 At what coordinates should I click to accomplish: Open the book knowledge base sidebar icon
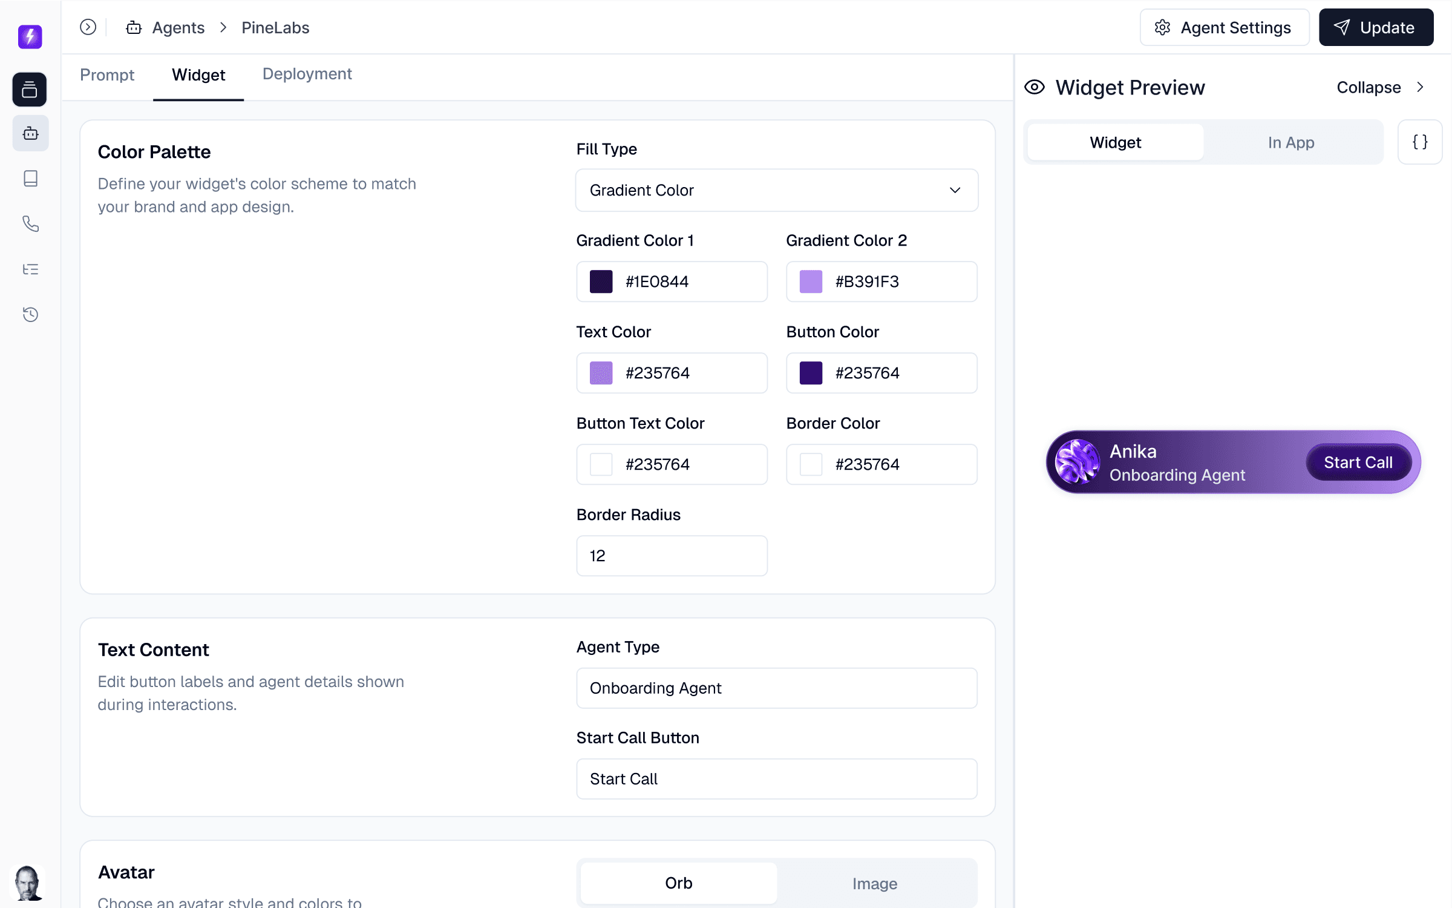click(30, 179)
